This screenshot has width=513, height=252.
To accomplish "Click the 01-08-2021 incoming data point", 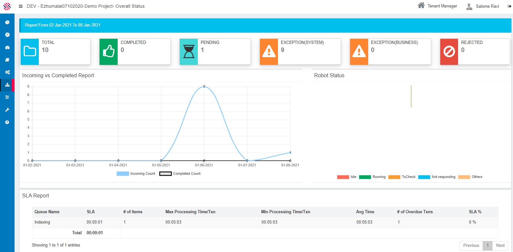I will pyautogui.click(x=290, y=152).
